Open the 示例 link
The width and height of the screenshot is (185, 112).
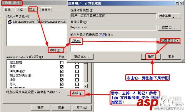pos(103,35)
